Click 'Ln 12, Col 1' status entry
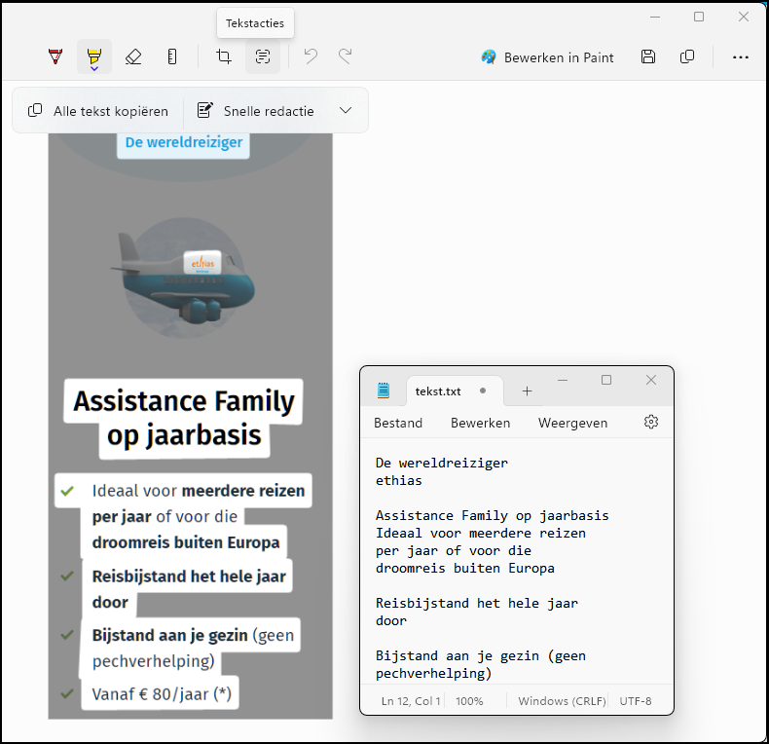The height and width of the screenshot is (744, 769). (411, 701)
